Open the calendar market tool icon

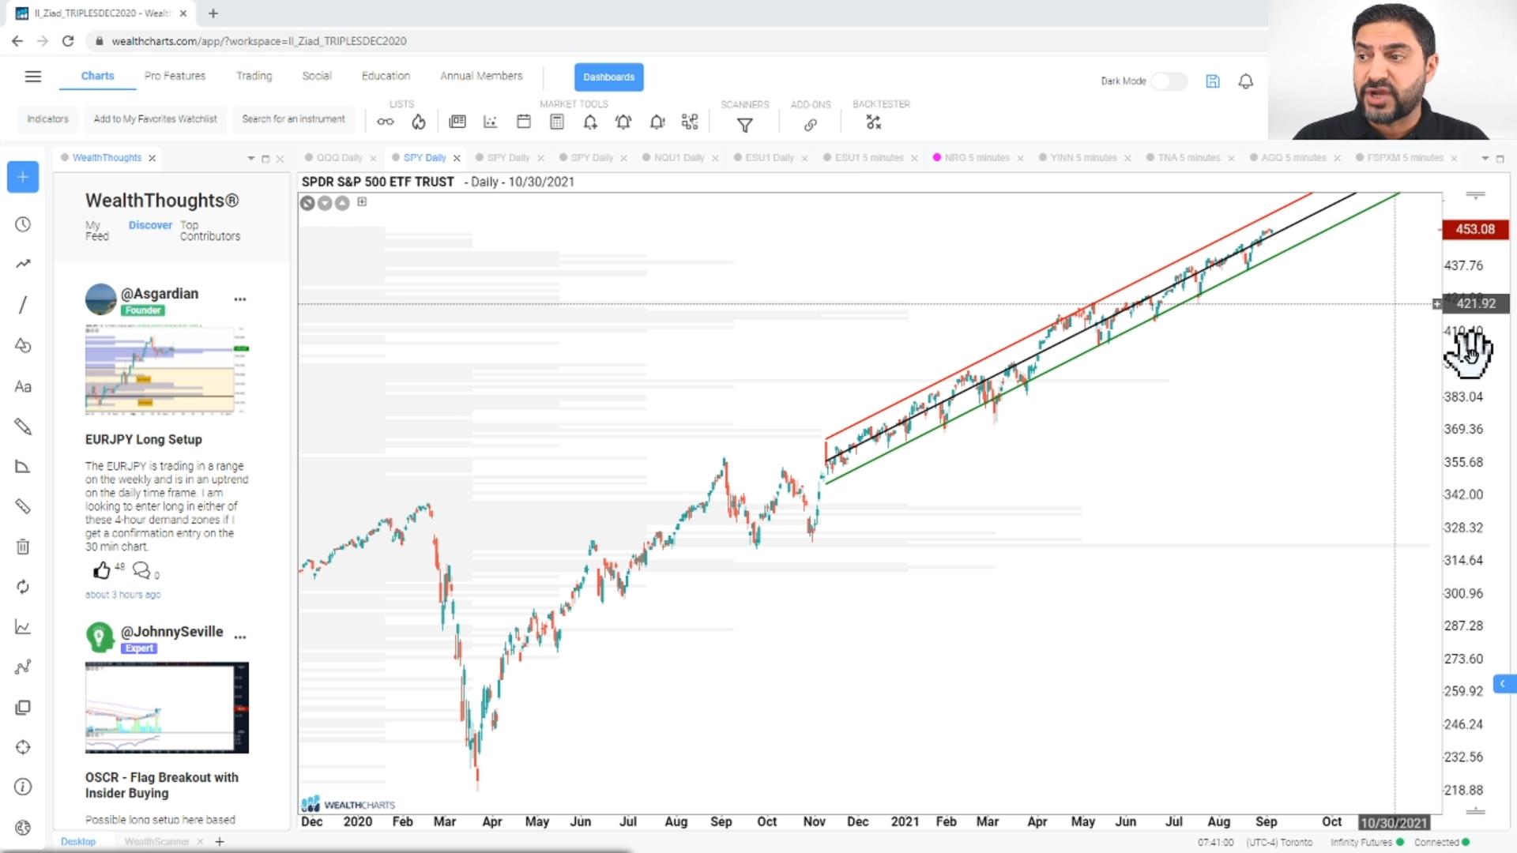[523, 122]
